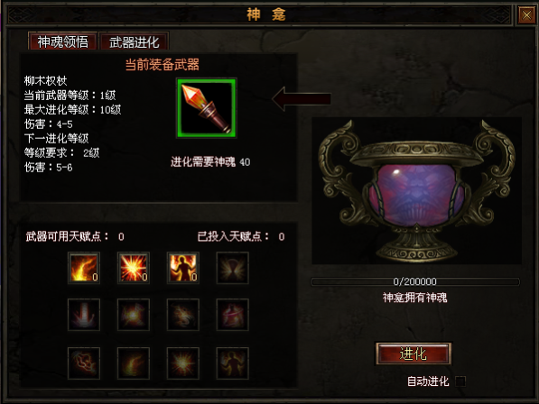
Task: Enable the 自动进化 auto-evolve checkbox
Action: pyautogui.click(x=460, y=381)
